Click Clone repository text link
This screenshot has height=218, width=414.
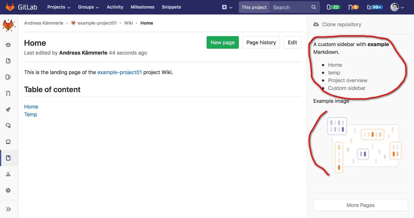coord(341,24)
